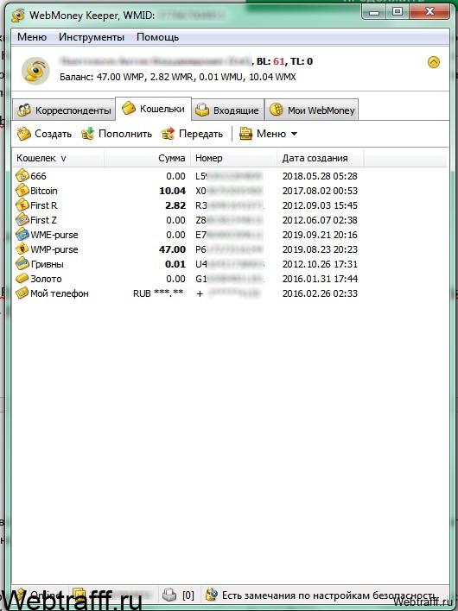Open the Помощь menu
The width and height of the screenshot is (458, 611).
click(x=157, y=37)
